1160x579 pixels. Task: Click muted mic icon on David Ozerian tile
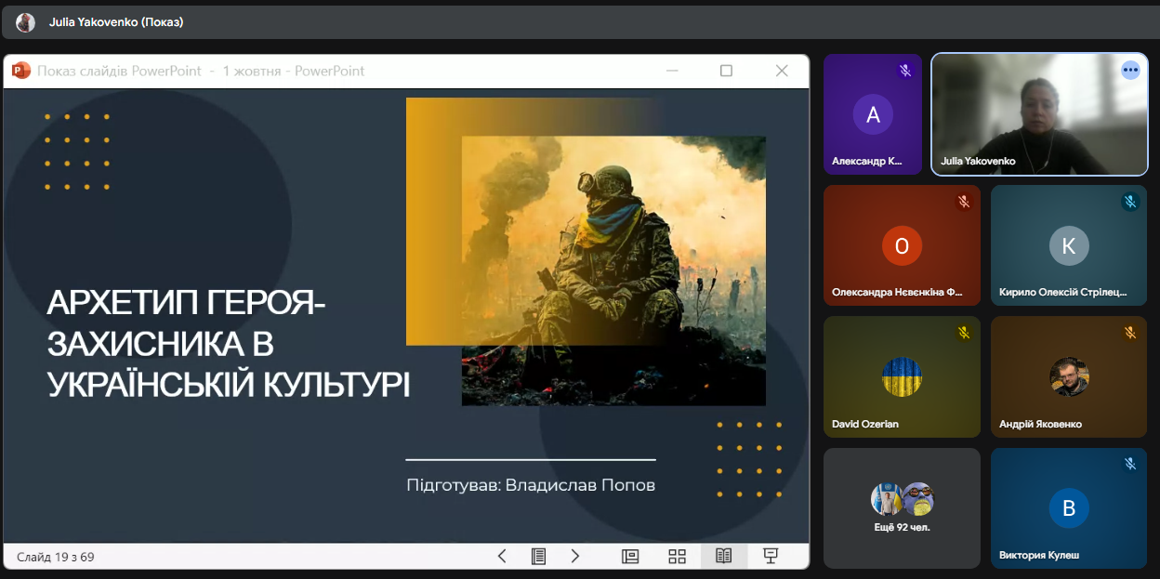[964, 333]
